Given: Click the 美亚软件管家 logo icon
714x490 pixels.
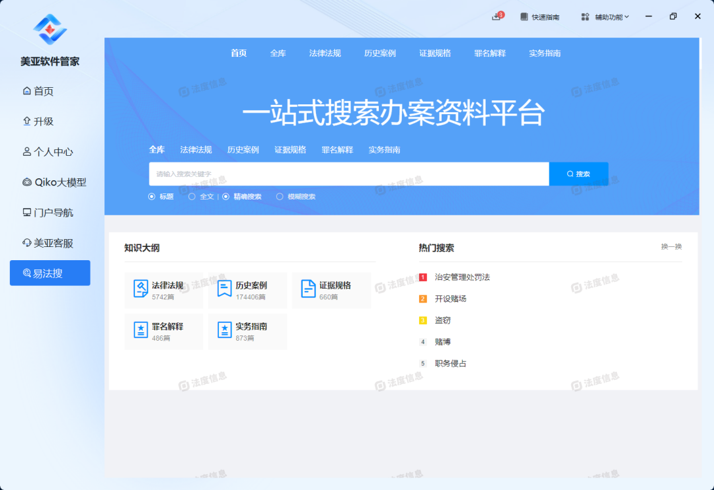Looking at the screenshot, I should (x=50, y=30).
